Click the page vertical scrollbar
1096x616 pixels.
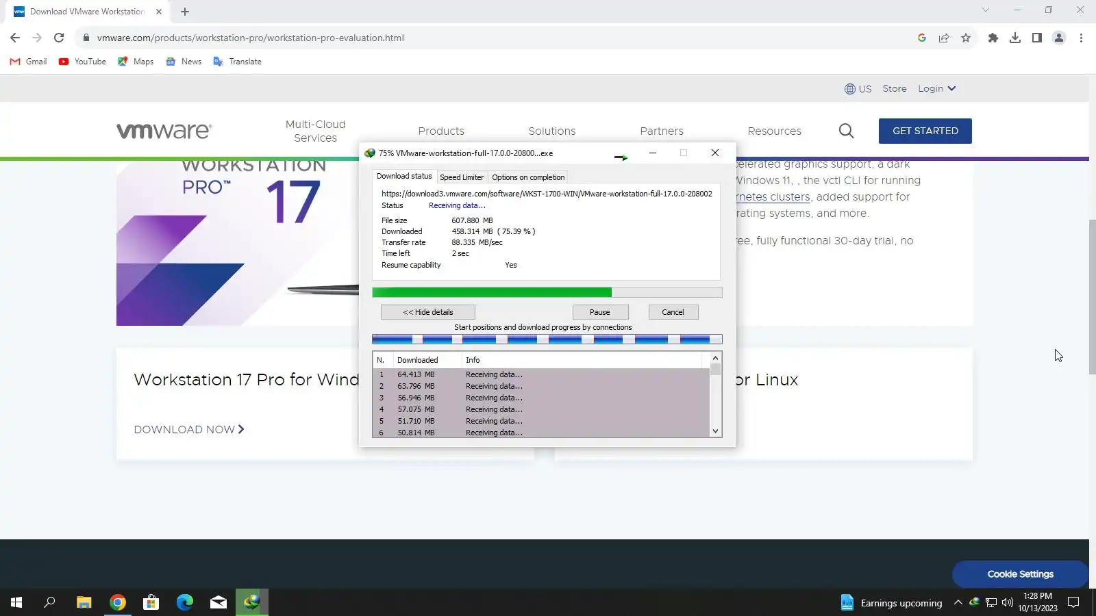(1092, 297)
